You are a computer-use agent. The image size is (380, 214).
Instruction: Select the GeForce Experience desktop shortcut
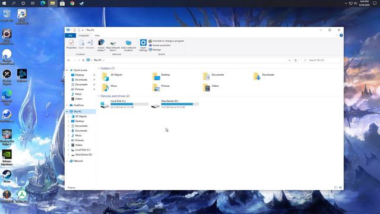(7, 158)
